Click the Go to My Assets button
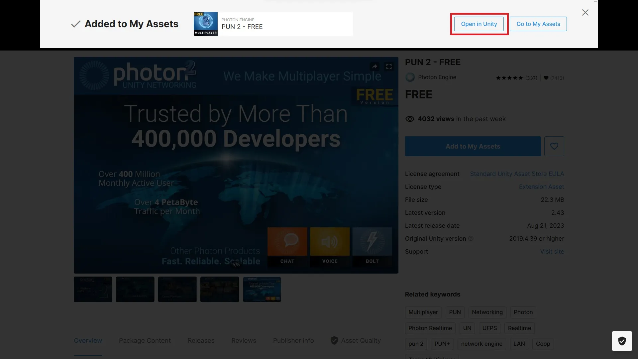638x359 pixels. click(x=538, y=24)
